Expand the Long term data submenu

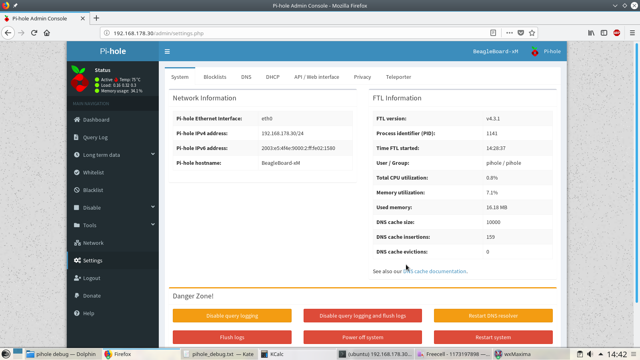point(113,155)
